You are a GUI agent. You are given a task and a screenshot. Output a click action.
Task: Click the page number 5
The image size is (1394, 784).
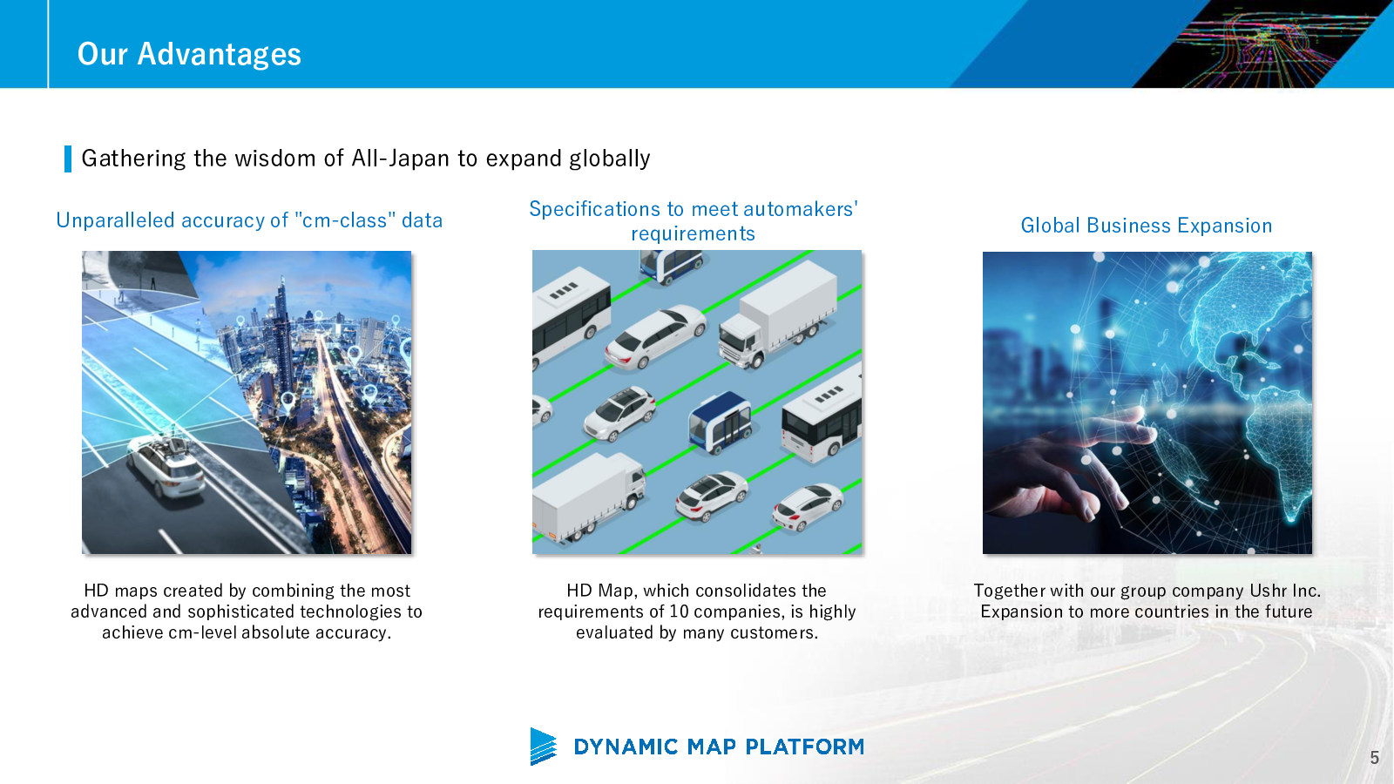coord(1375,758)
